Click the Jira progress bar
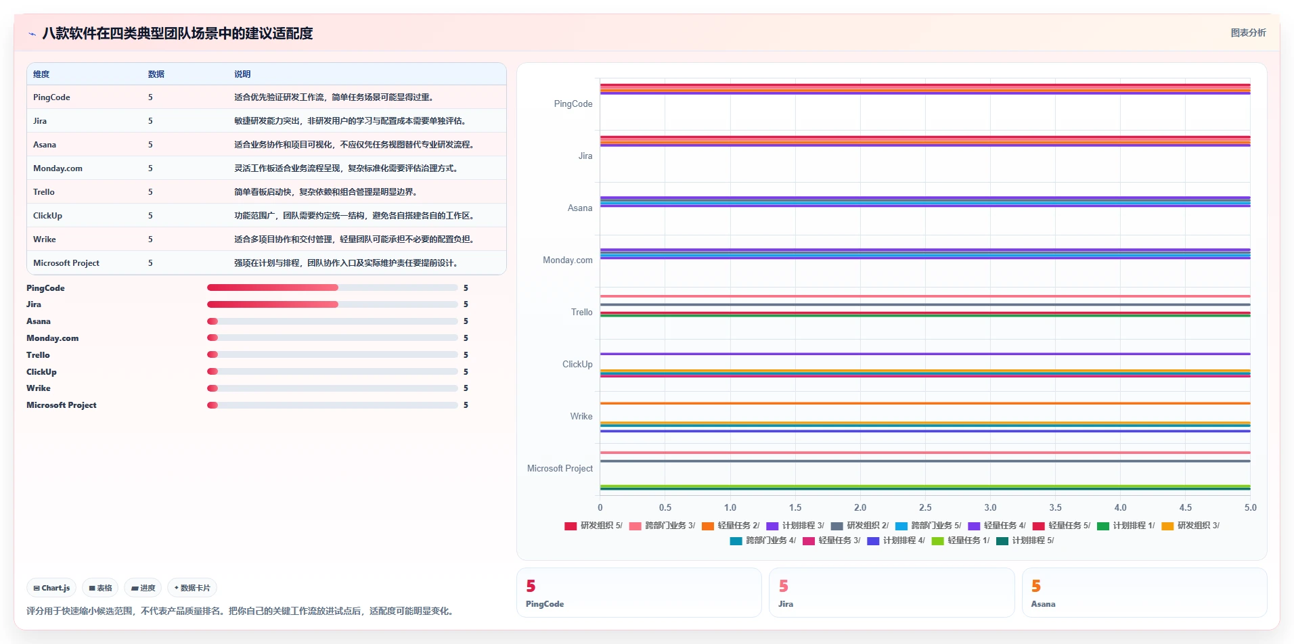Viewport: 1294px width, 644px height. 332,304
